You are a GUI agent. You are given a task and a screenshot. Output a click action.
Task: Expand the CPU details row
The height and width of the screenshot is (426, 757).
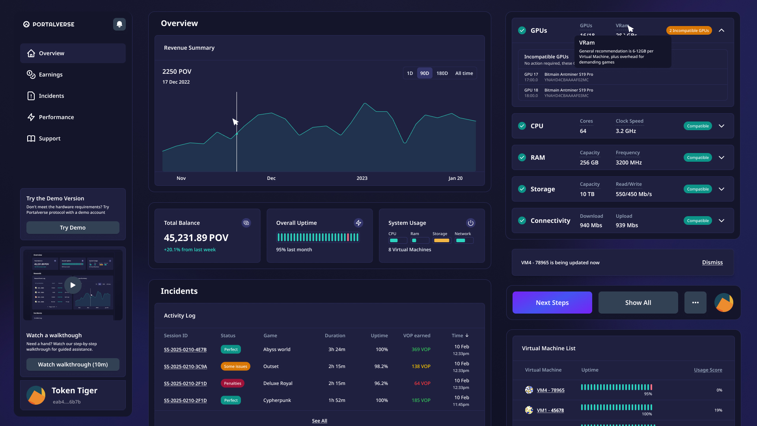[x=722, y=126]
